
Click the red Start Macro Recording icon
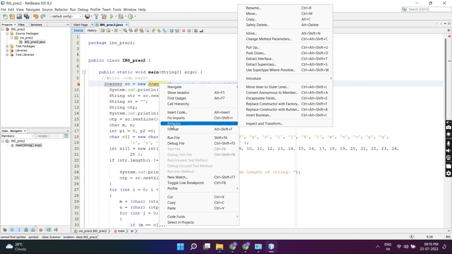(x=184, y=31)
